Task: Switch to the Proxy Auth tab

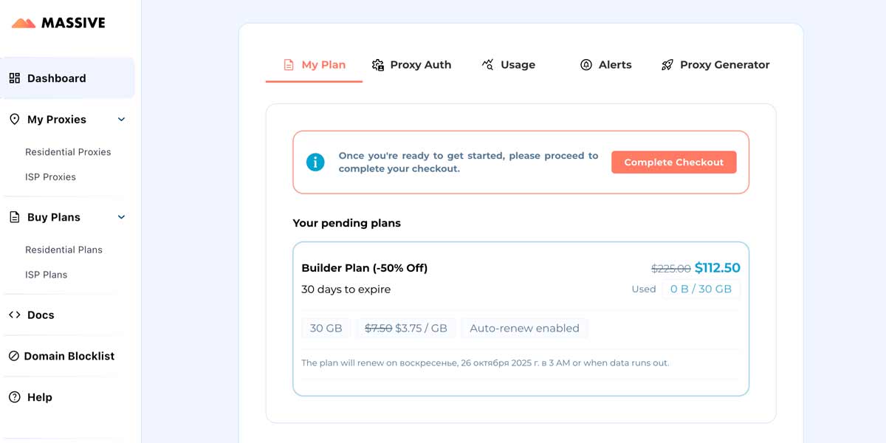Action: (411, 65)
